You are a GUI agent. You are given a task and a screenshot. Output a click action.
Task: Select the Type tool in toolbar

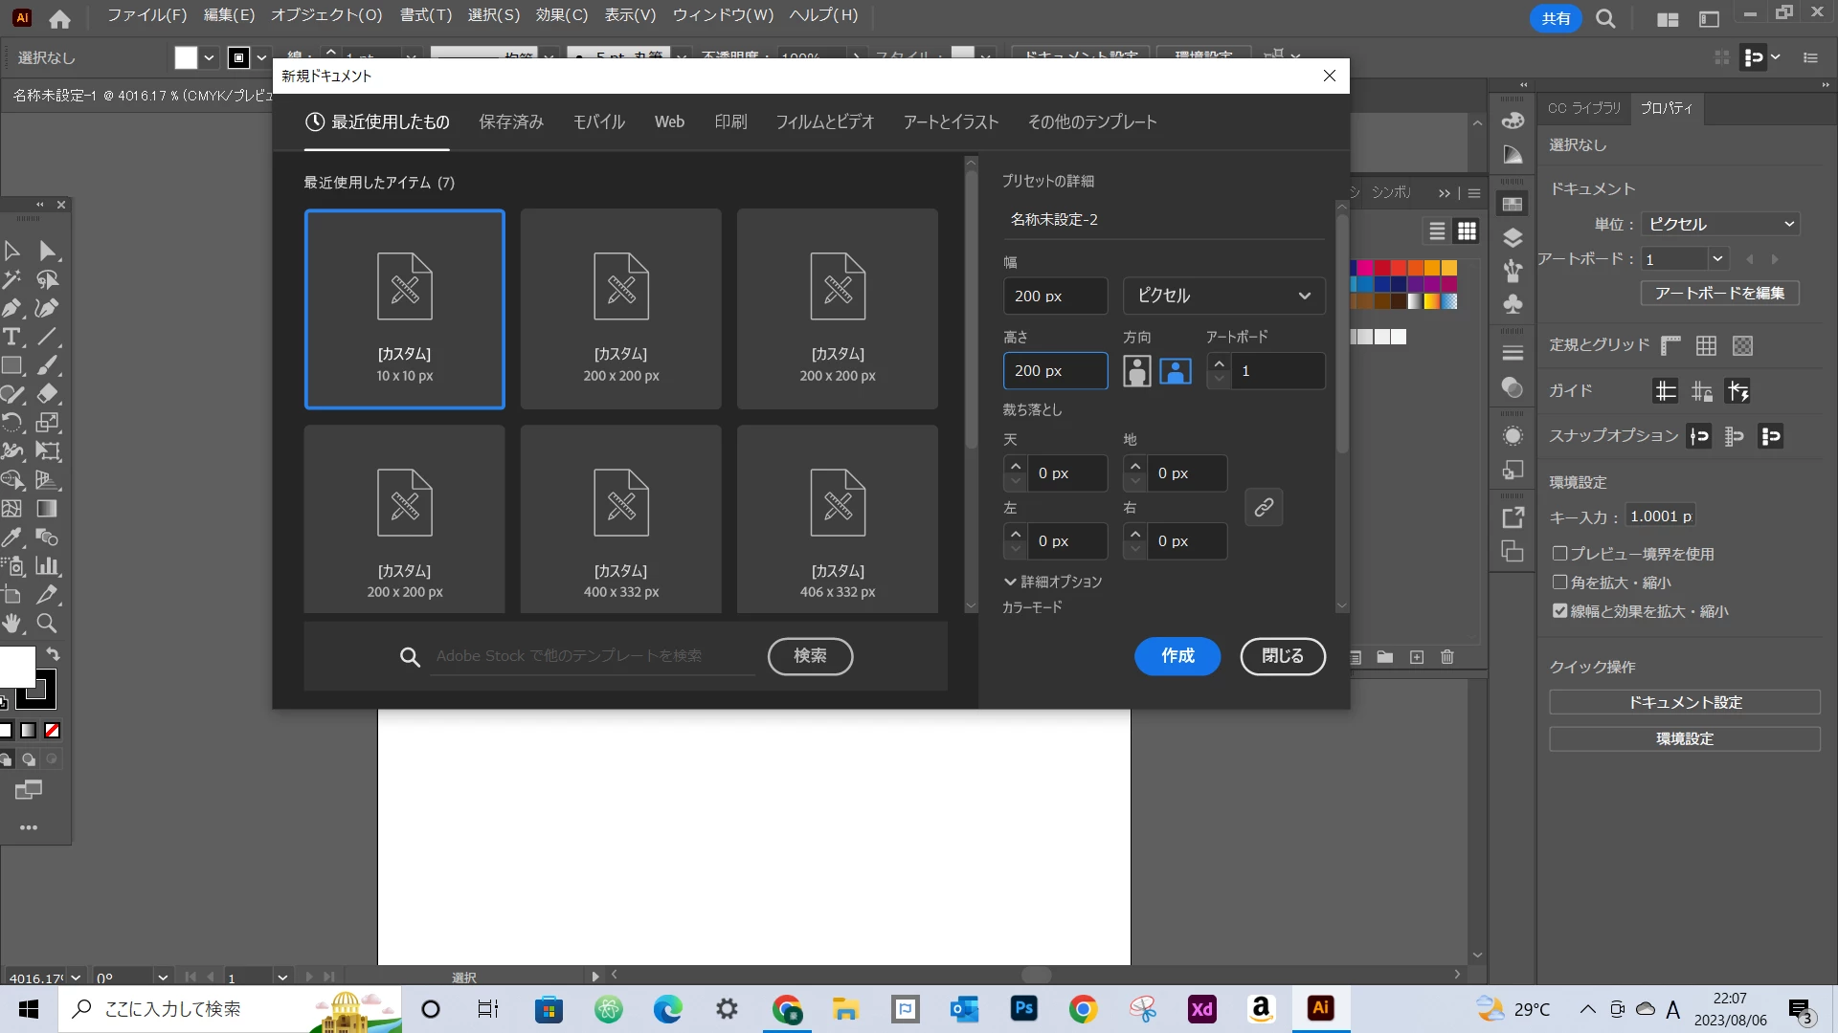11,337
